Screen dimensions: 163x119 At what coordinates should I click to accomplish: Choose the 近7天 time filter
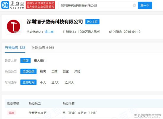pyautogui.click(x=55, y=82)
